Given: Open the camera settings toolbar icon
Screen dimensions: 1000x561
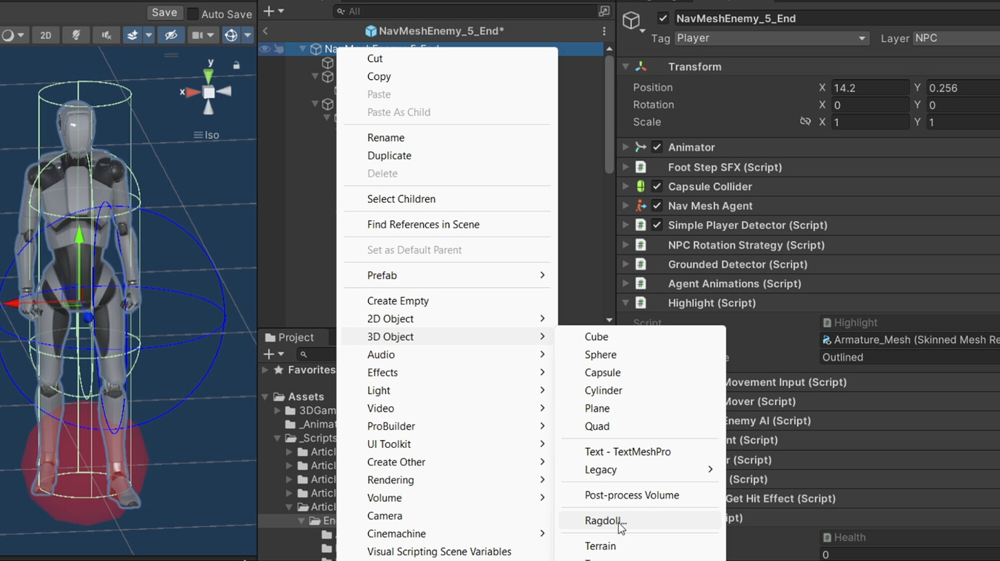Looking at the screenshot, I should point(196,35).
